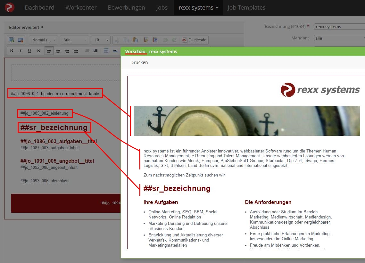Align text right
Image resolution: width=365 pixels, height=263 pixels.
tap(67, 51)
